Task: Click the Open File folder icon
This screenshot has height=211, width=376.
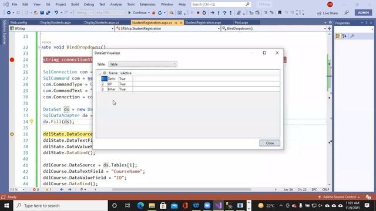Action: click(36, 13)
